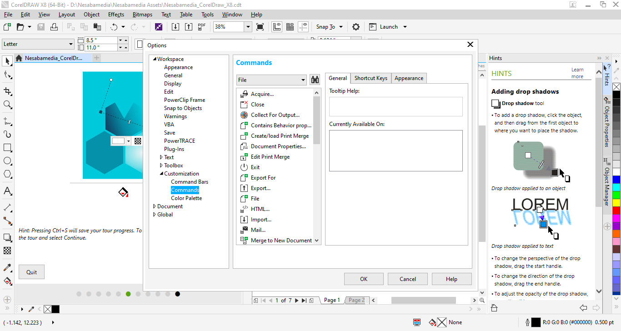This screenshot has width=621, height=331.
Task: Select the Ellipse tool
Action: (7, 161)
